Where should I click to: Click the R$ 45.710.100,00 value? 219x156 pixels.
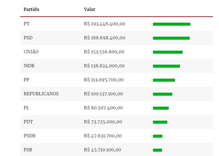[x=103, y=150]
